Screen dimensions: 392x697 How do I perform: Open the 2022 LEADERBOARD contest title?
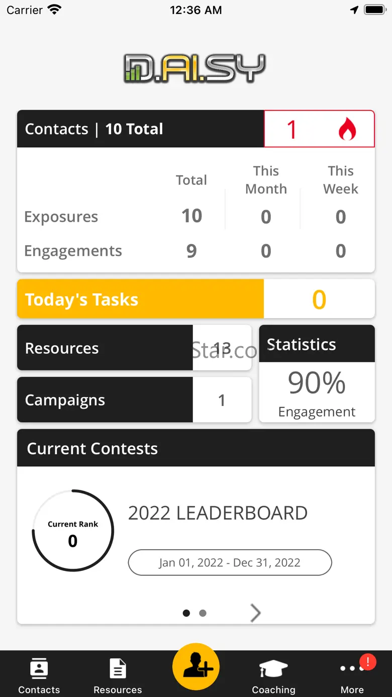click(218, 513)
